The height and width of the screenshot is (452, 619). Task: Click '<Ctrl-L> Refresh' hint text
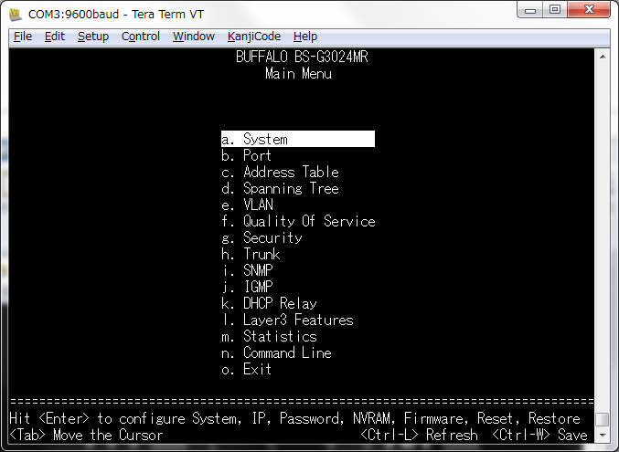click(x=420, y=435)
